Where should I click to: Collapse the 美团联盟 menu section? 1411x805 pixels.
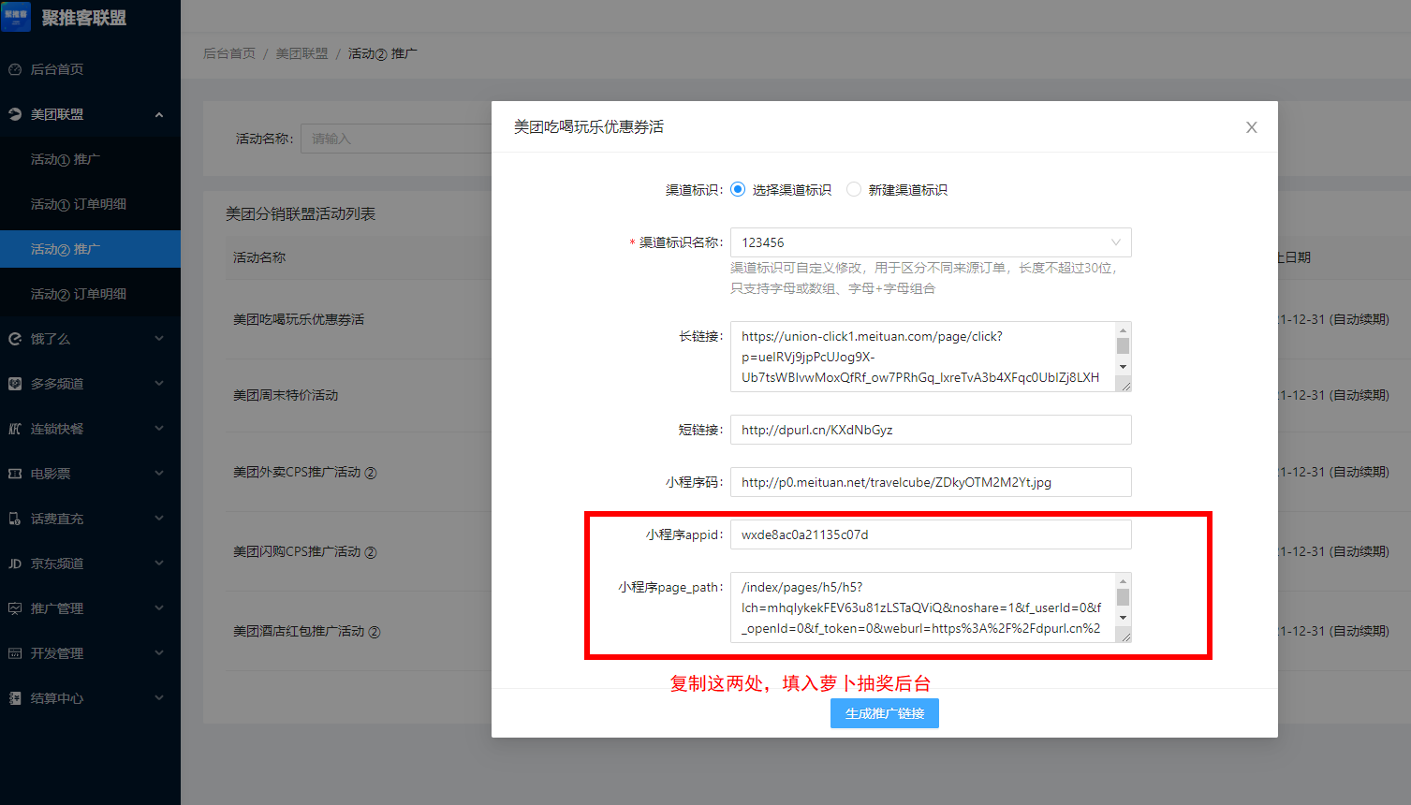(x=159, y=114)
